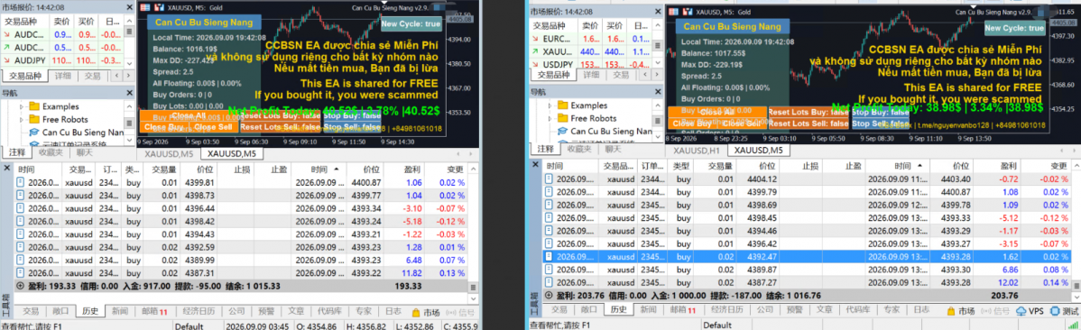Close the left toolbox panel with X
This screenshot has width=1081, height=330.
pyautogui.click(x=6, y=168)
